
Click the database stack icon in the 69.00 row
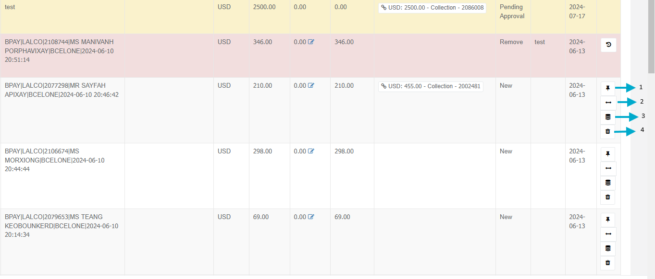click(608, 248)
